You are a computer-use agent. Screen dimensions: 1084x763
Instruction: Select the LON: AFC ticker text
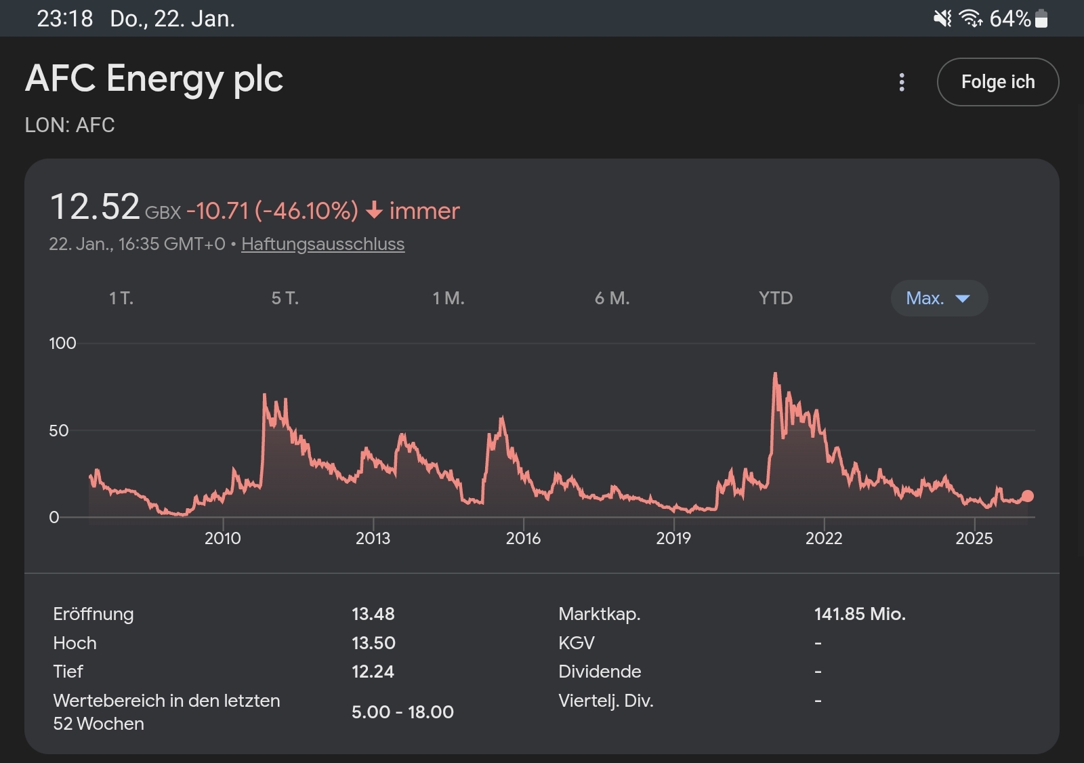(70, 125)
